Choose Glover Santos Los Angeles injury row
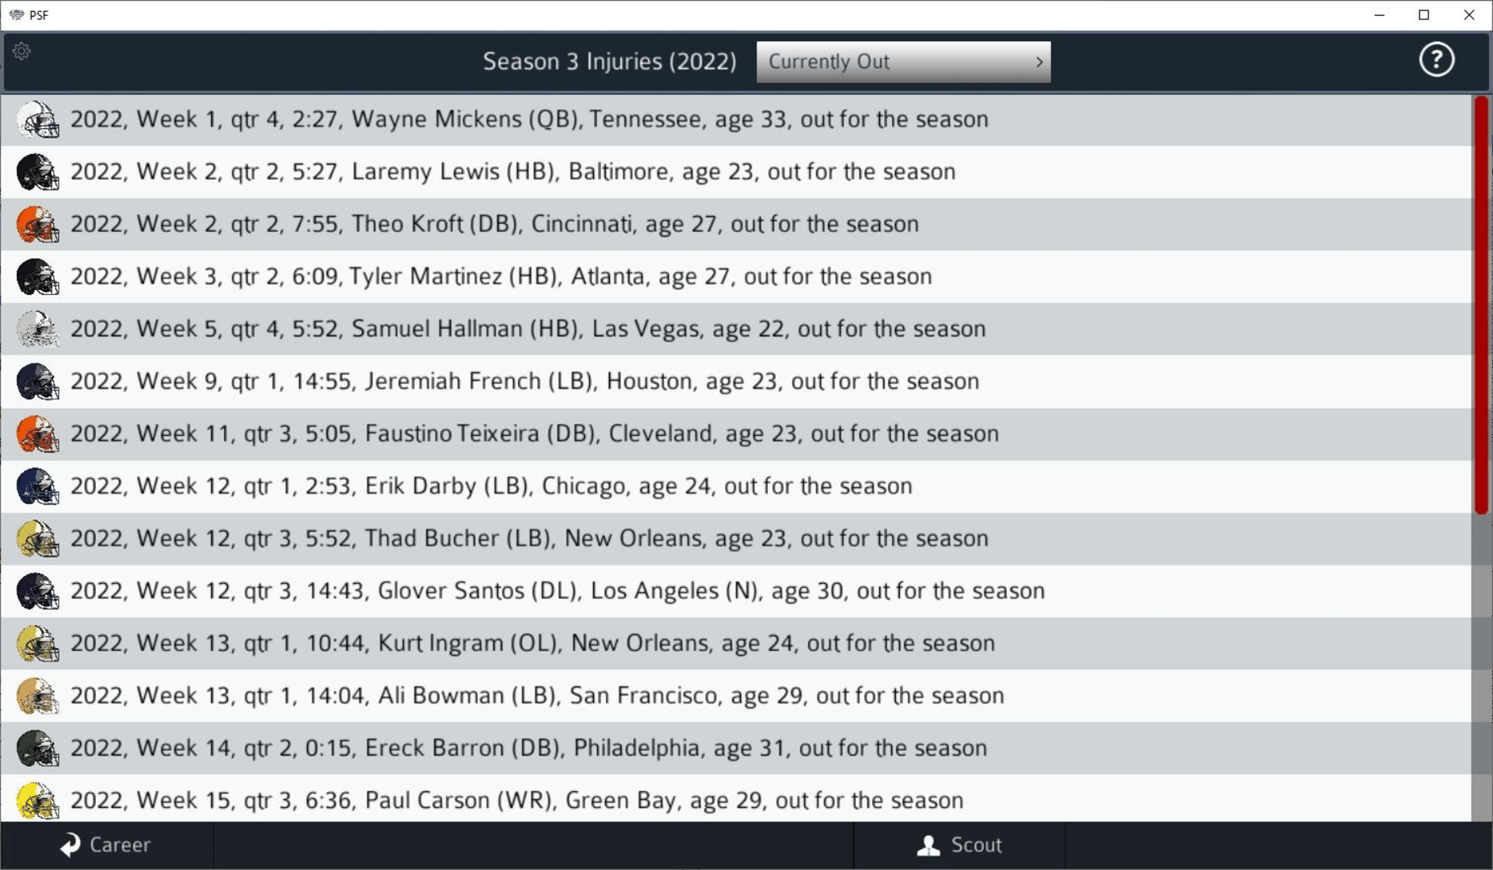The height and width of the screenshot is (870, 1493). (x=557, y=591)
